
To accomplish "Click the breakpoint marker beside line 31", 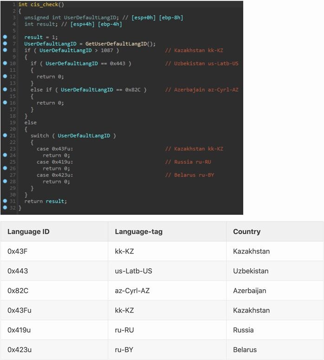I will [x=5, y=201].
